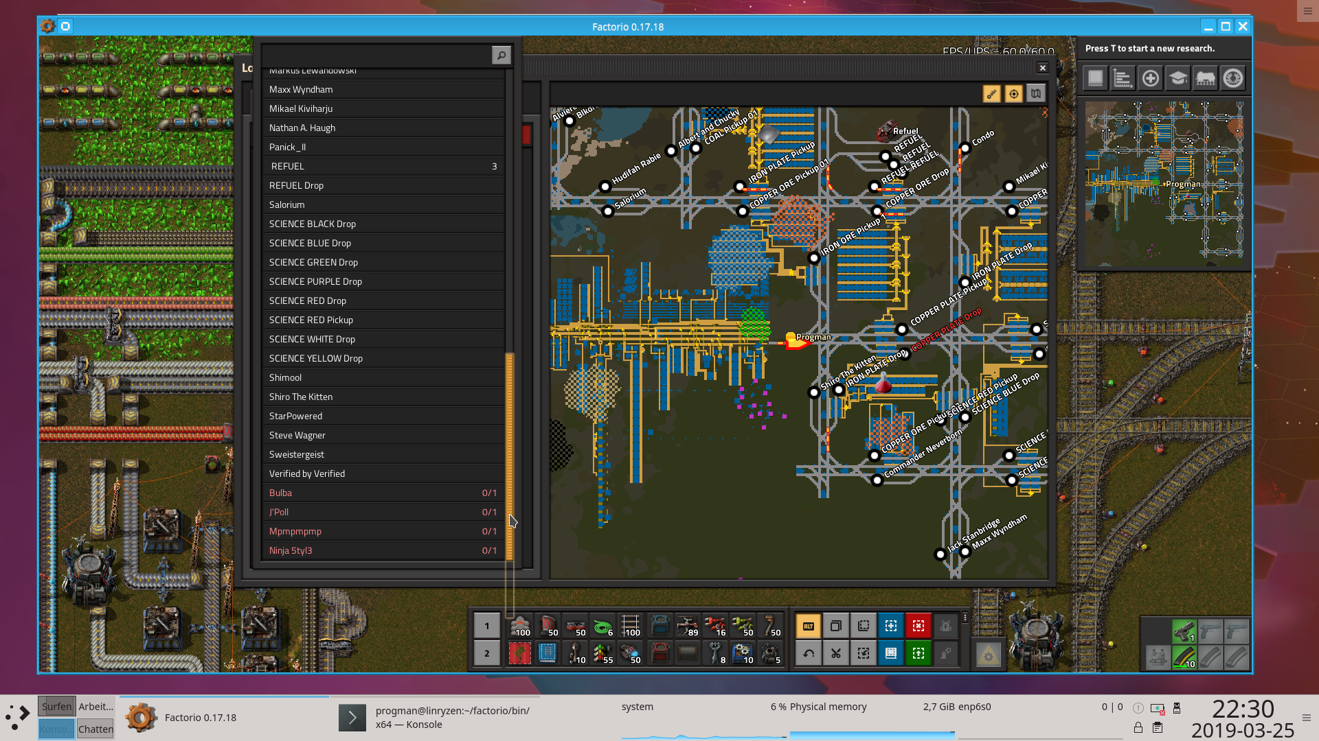Select the REFUEL station with count 3
The image size is (1319, 741).
point(383,167)
